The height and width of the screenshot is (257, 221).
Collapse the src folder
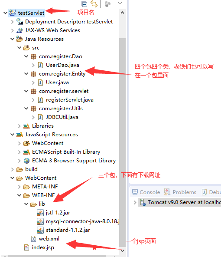tap(19, 47)
